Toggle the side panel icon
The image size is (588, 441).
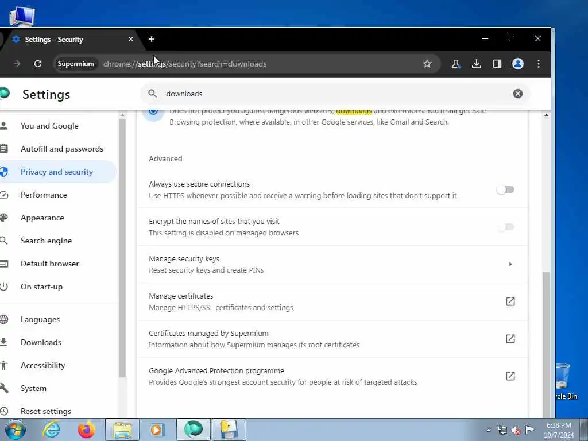(497, 64)
